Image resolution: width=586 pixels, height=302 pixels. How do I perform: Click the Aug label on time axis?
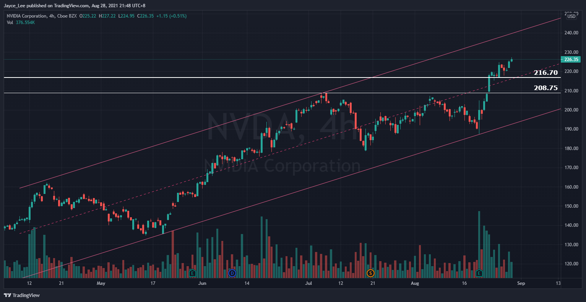[415, 283]
